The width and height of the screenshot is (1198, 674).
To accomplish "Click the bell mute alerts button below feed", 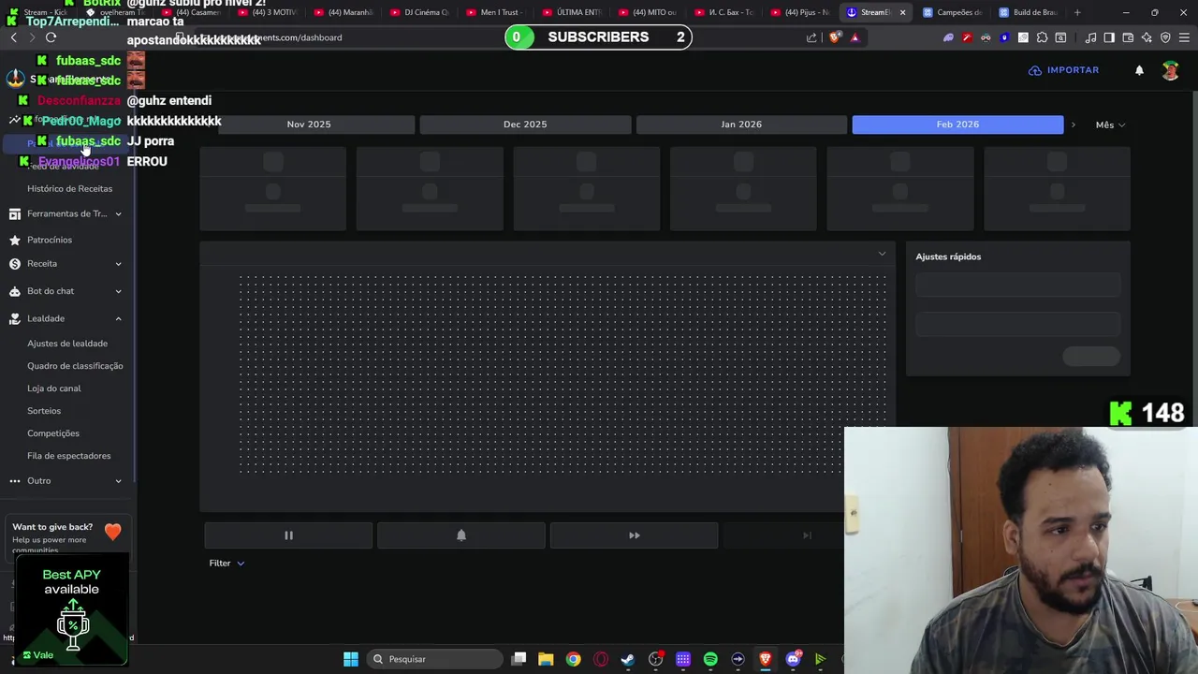I will point(460,535).
